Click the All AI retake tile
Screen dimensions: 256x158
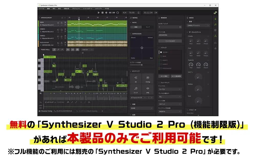[x=136, y=79]
